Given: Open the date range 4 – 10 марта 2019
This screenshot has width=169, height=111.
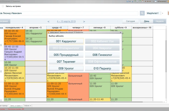Looking at the screenshot, I should point(66,21).
